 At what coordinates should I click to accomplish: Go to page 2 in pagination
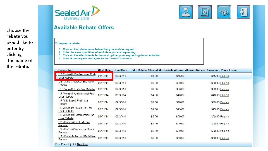coord(70,144)
